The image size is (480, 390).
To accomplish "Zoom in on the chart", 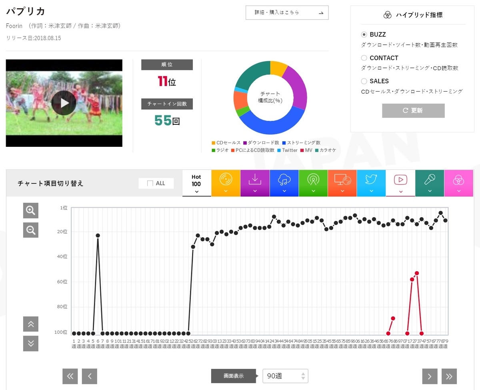I will (x=31, y=210).
